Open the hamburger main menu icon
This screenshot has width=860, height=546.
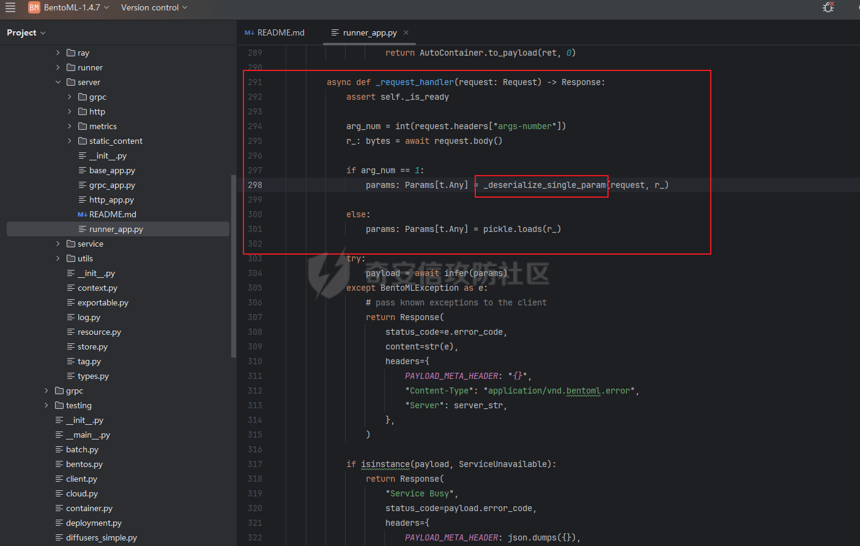pos(10,7)
